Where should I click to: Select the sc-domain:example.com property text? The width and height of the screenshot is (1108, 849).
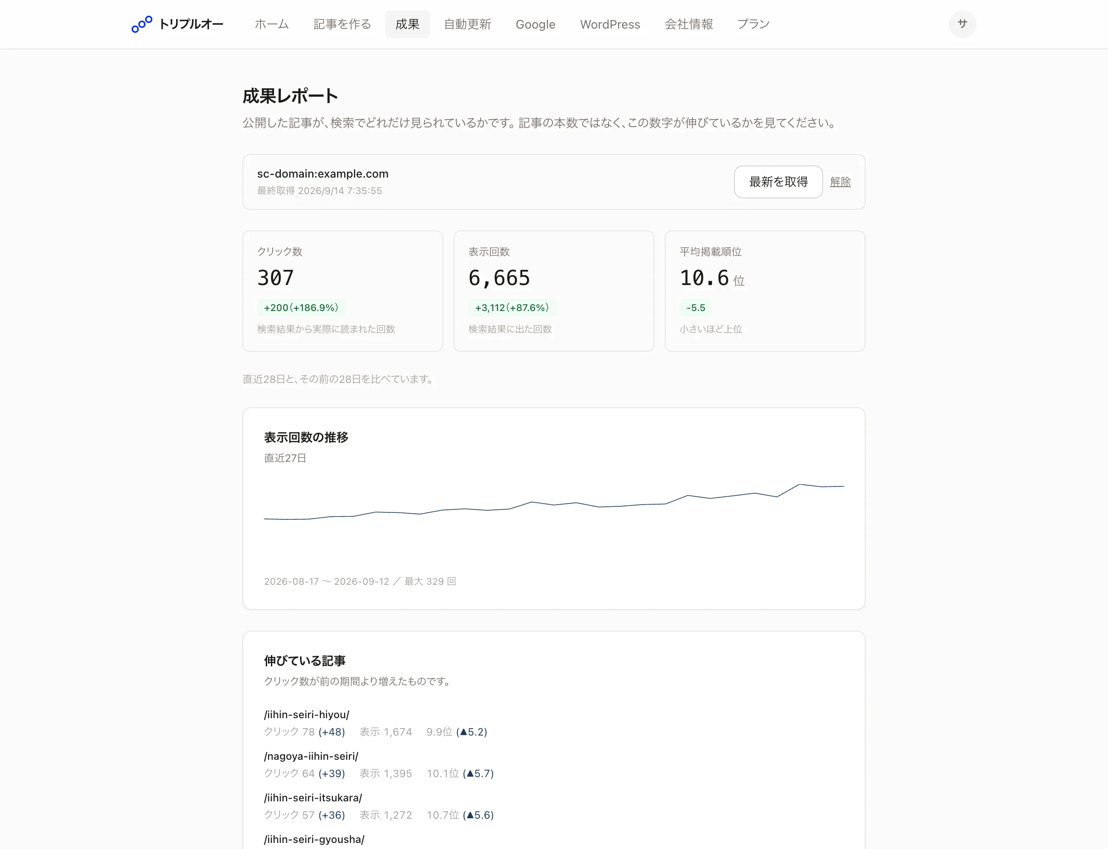coord(323,174)
